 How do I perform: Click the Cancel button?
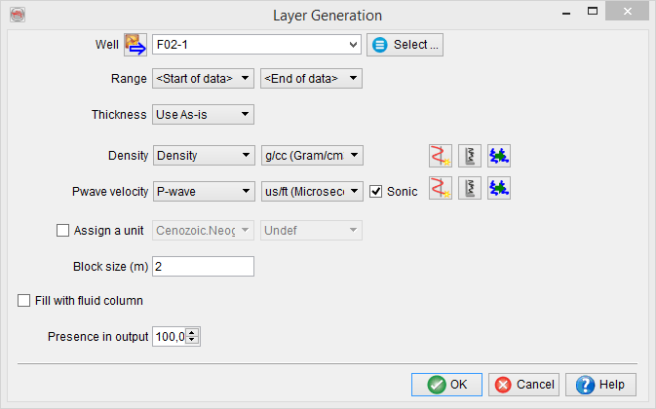point(524,385)
